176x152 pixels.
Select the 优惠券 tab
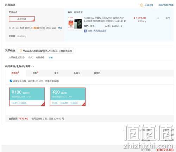[15, 73]
